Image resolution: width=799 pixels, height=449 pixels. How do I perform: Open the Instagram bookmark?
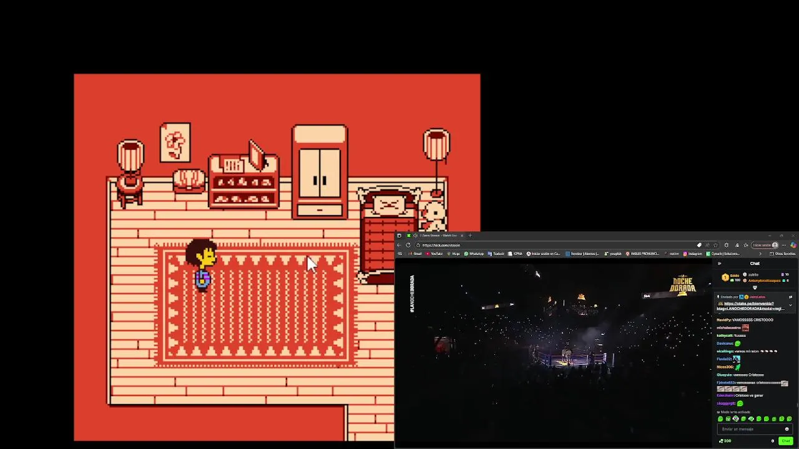tap(692, 254)
